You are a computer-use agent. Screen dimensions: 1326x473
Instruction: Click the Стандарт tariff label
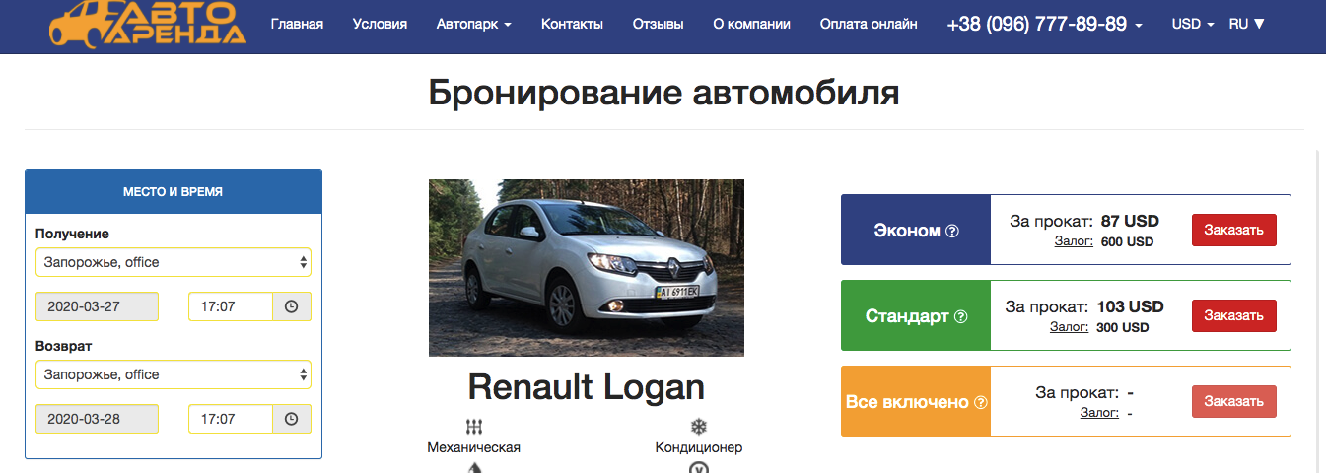pos(907,316)
